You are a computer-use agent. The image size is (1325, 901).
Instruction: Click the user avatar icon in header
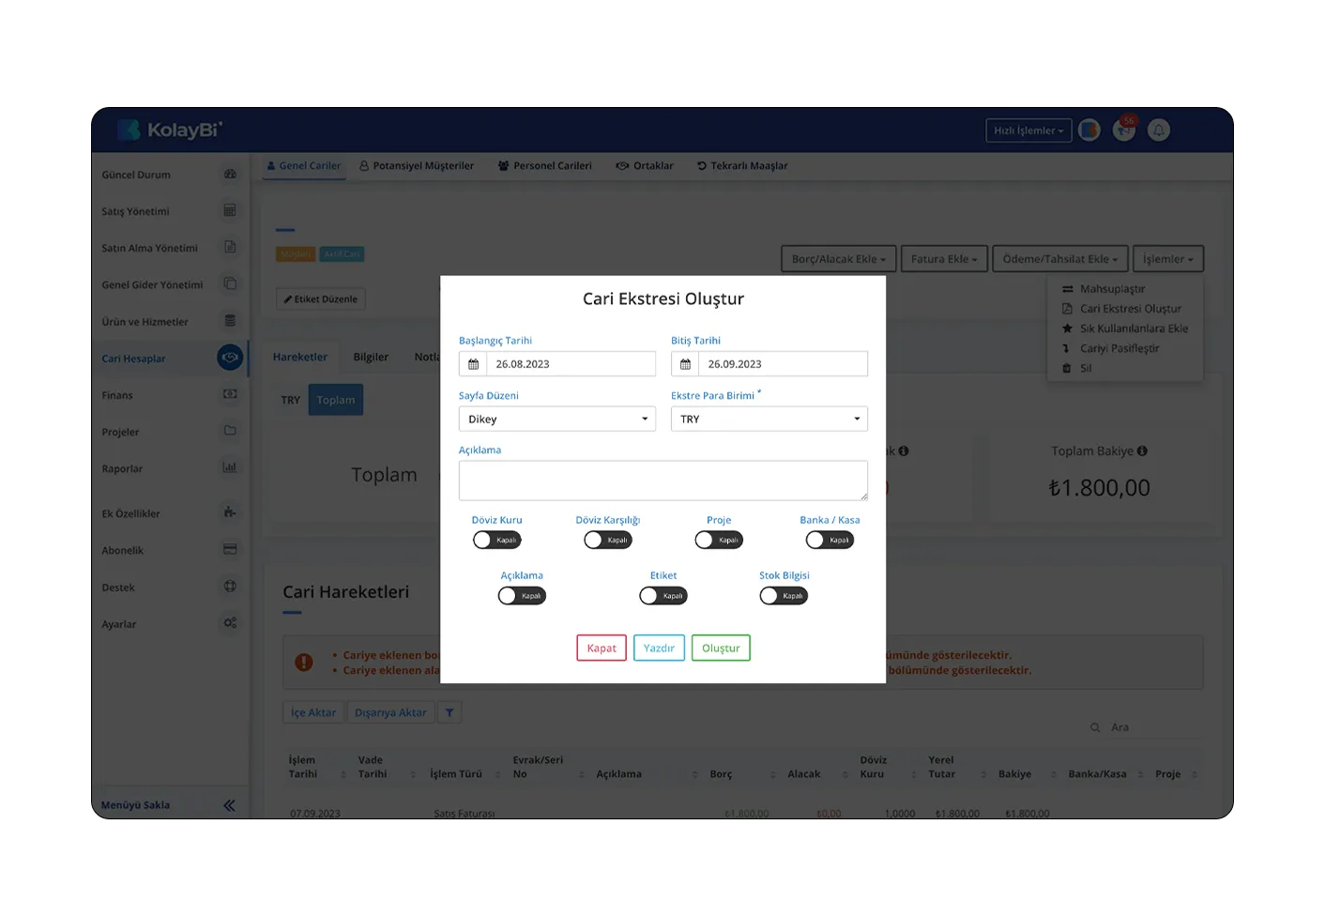click(1089, 130)
